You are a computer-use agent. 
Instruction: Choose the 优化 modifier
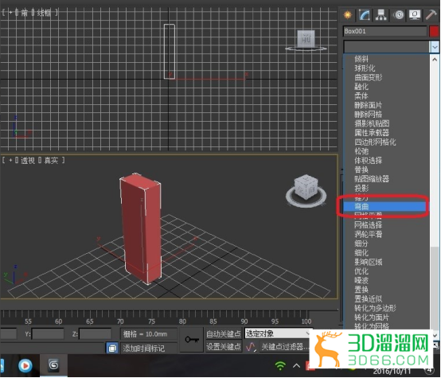pos(361,271)
